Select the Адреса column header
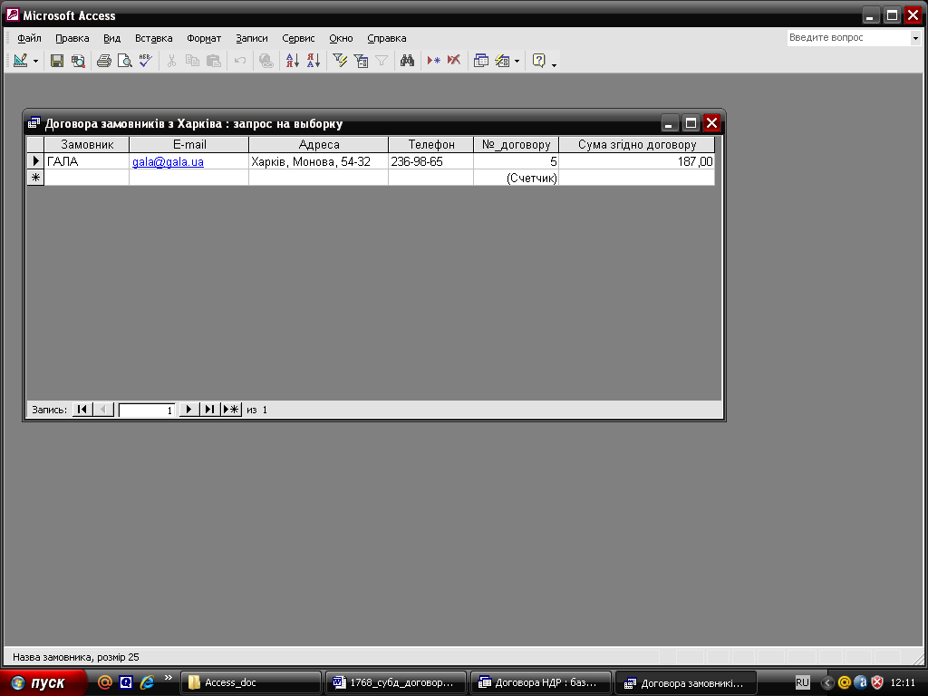The width and height of the screenshot is (928, 696). pos(319,144)
